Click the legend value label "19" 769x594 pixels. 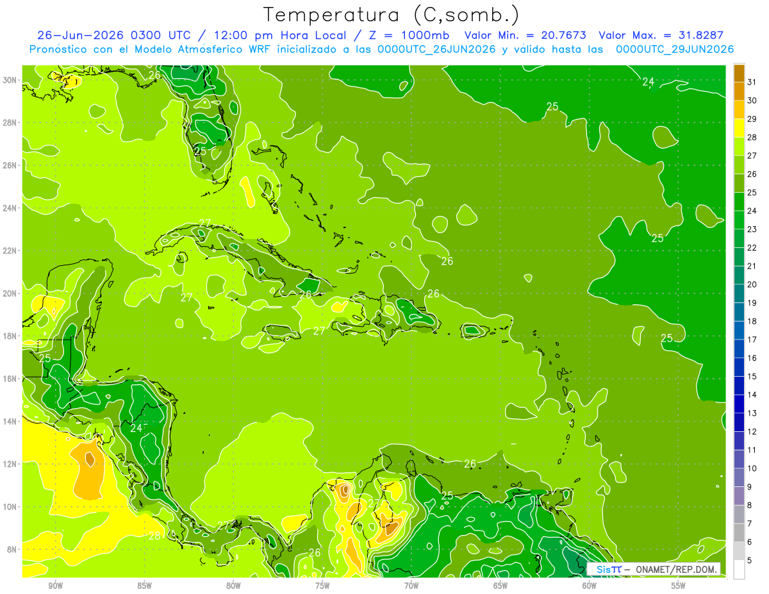click(x=752, y=303)
